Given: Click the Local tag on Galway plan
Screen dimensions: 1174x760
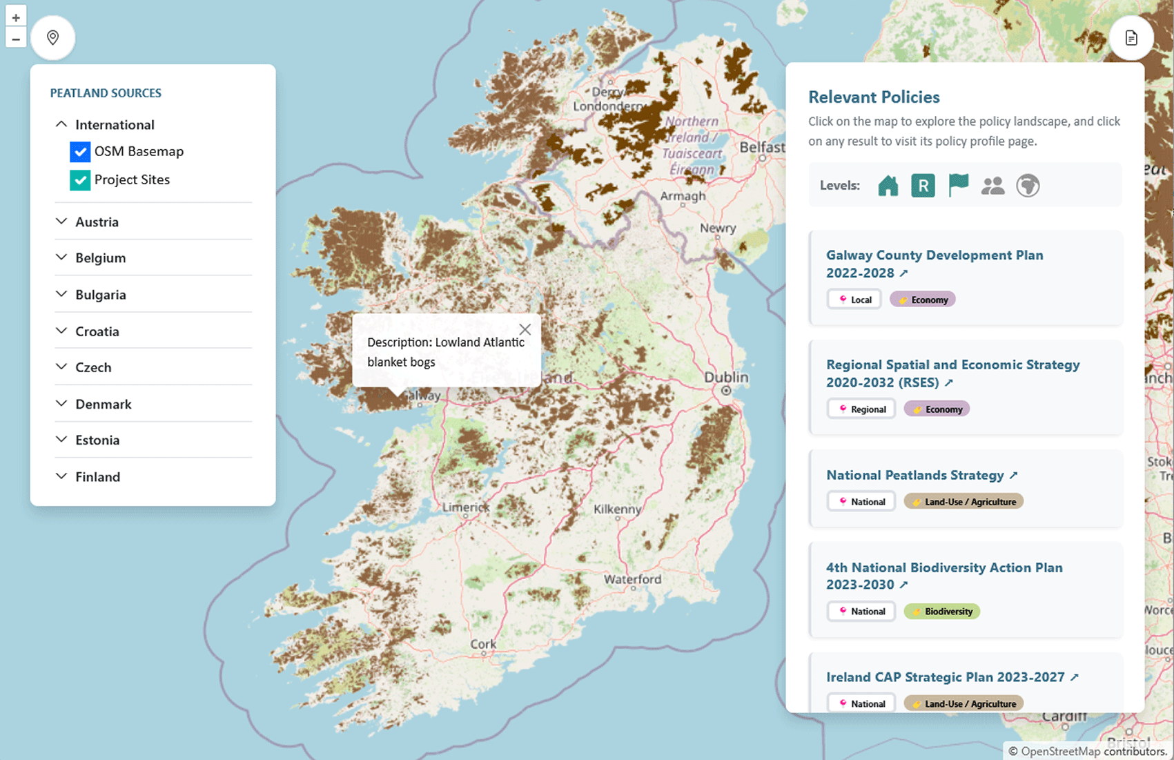Looking at the screenshot, I should pyautogui.click(x=854, y=300).
